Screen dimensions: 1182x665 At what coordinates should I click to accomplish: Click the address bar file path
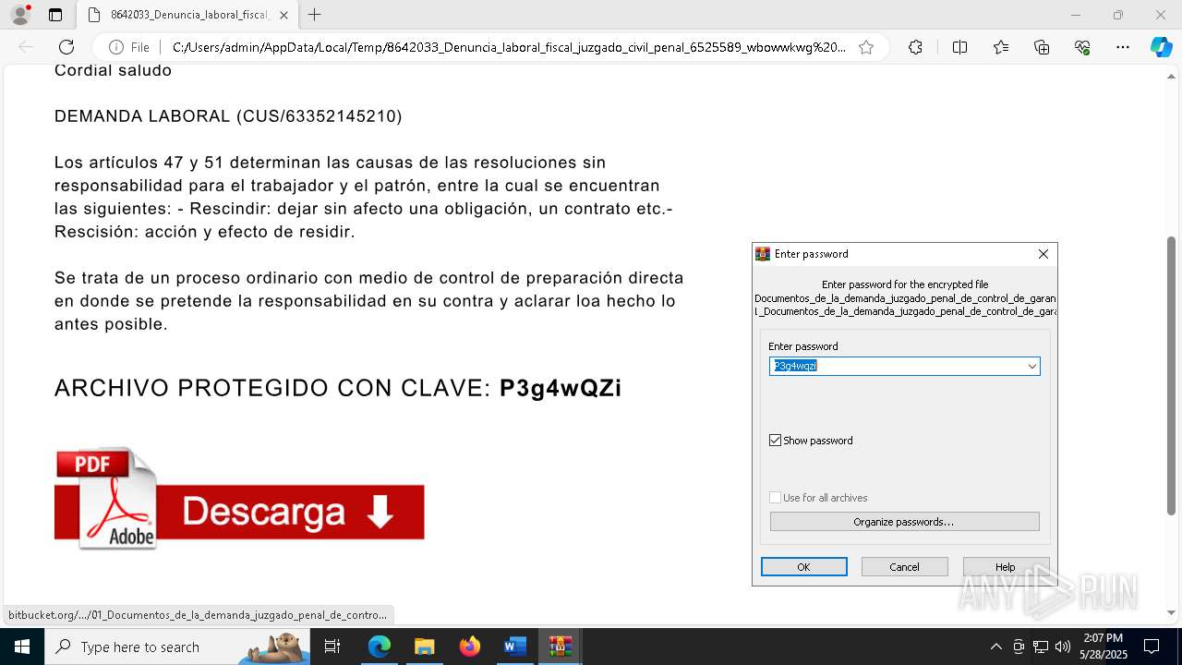click(508, 47)
